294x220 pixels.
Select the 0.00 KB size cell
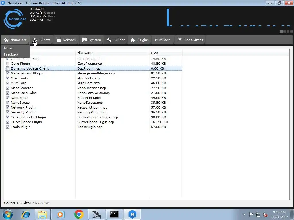(x=158, y=68)
